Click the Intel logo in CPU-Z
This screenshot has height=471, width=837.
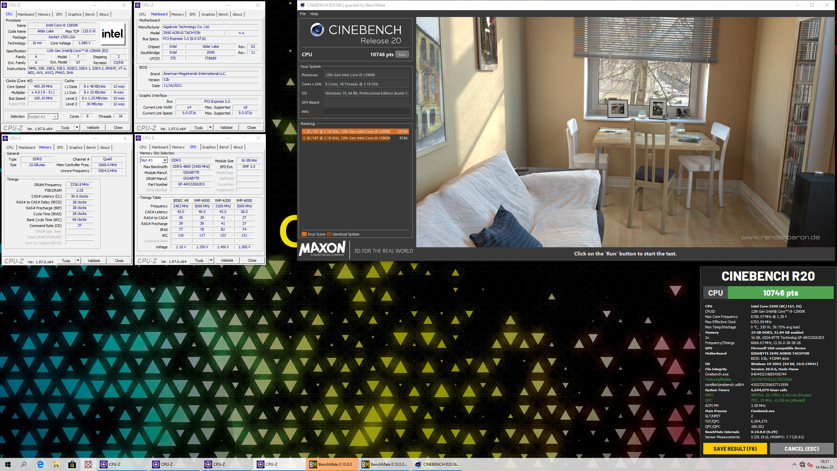[112, 34]
